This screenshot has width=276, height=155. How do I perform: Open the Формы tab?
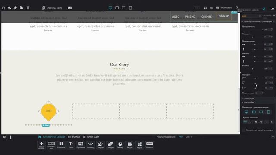coord(74,137)
